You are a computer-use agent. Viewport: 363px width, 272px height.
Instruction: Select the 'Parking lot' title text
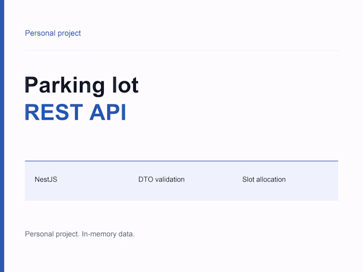(81, 86)
